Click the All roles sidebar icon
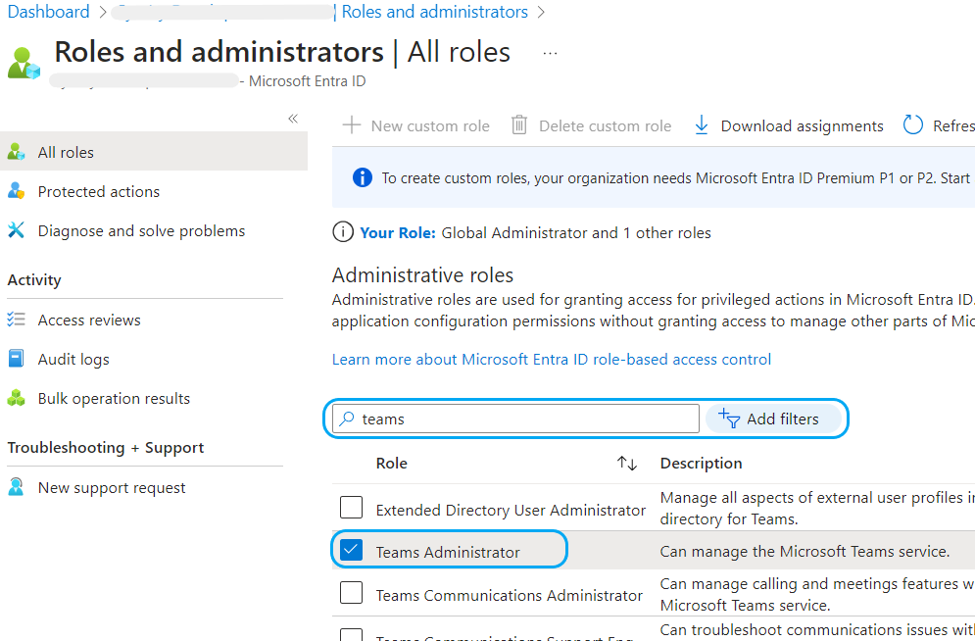975x641 pixels. click(x=17, y=152)
